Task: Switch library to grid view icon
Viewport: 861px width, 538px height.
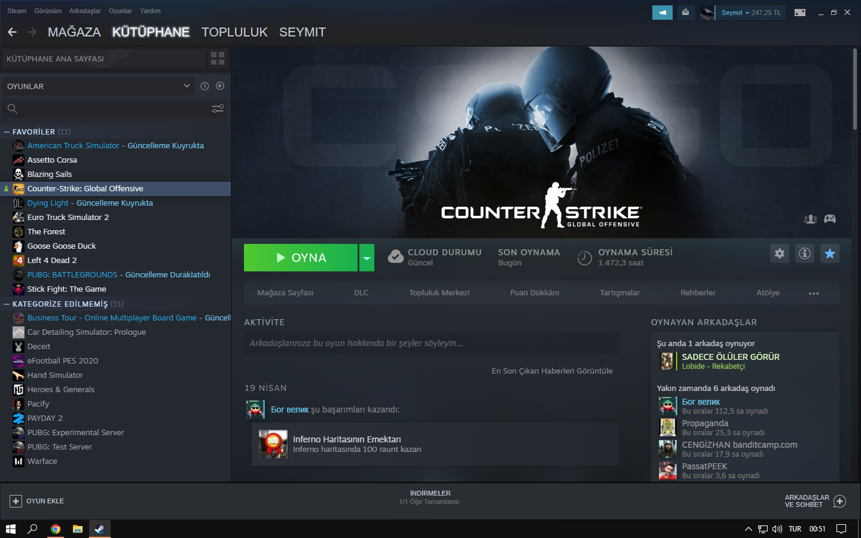Action: coord(218,59)
